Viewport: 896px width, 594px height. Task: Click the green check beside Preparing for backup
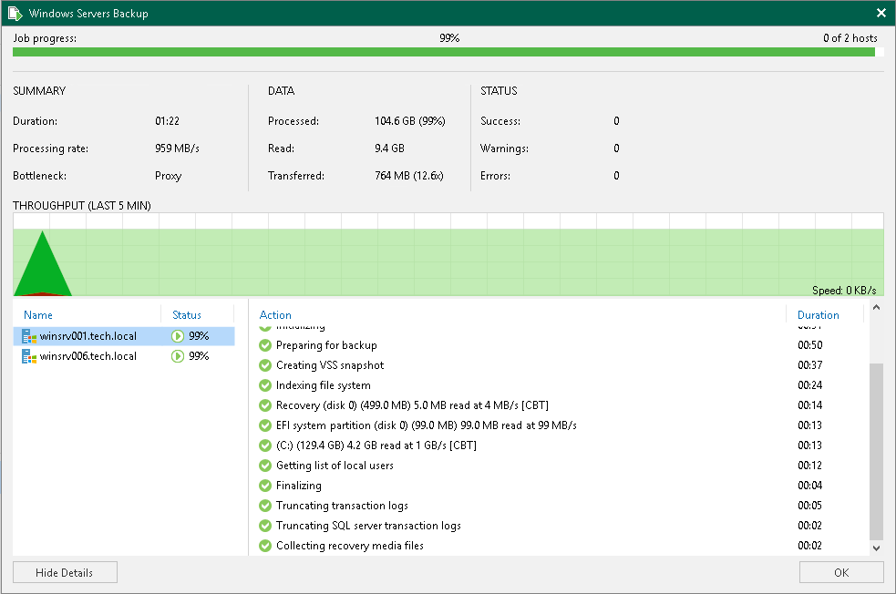pos(264,345)
